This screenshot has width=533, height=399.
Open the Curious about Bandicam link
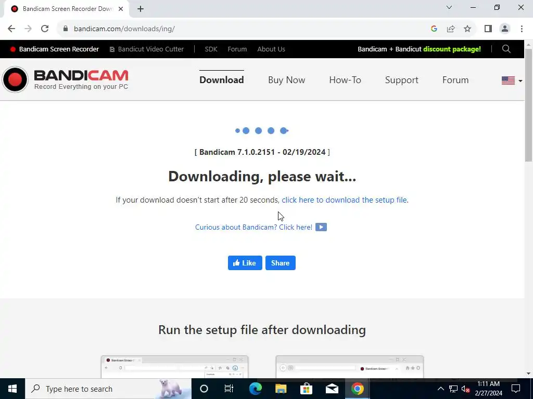[253, 227]
